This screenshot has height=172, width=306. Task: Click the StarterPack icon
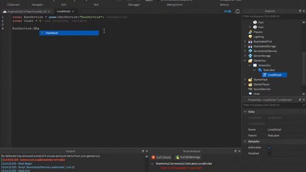(x=250, y=80)
